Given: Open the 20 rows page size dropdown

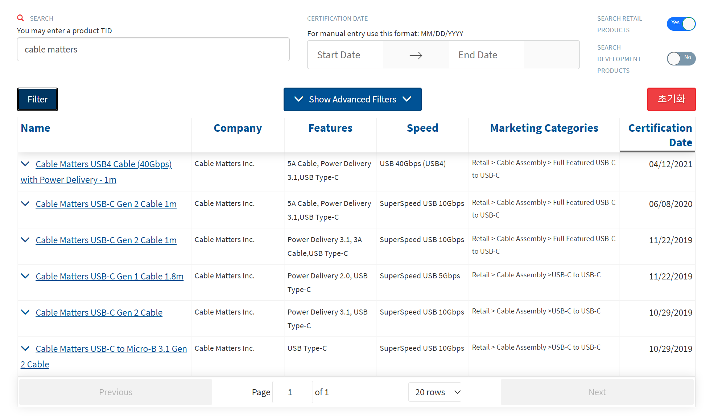Looking at the screenshot, I should (x=435, y=392).
